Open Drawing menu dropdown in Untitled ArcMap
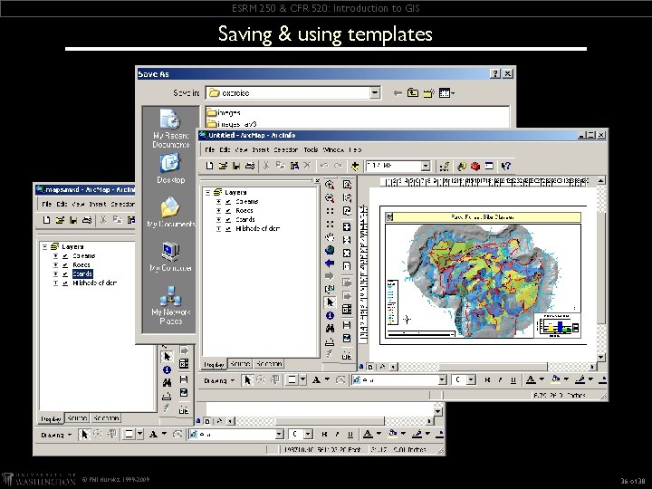 coord(219,380)
